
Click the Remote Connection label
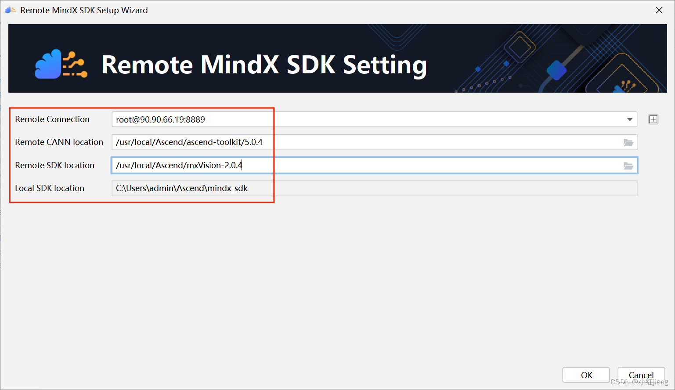click(x=52, y=119)
